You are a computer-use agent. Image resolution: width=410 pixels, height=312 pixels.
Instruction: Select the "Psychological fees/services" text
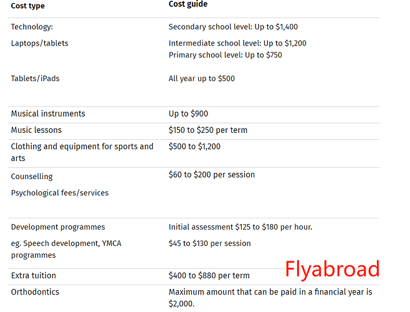tap(59, 193)
